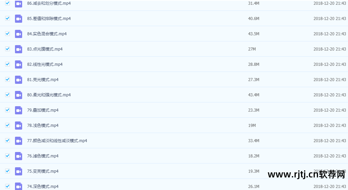Click the 43.5M size of 84.实色混合模式.mp4
The width and height of the screenshot is (348, 190).
coord(254,34)
